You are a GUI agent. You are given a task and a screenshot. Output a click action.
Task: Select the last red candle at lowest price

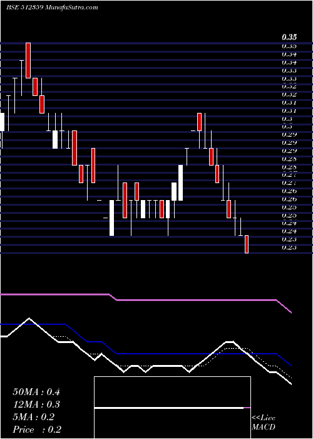[247, 244]
